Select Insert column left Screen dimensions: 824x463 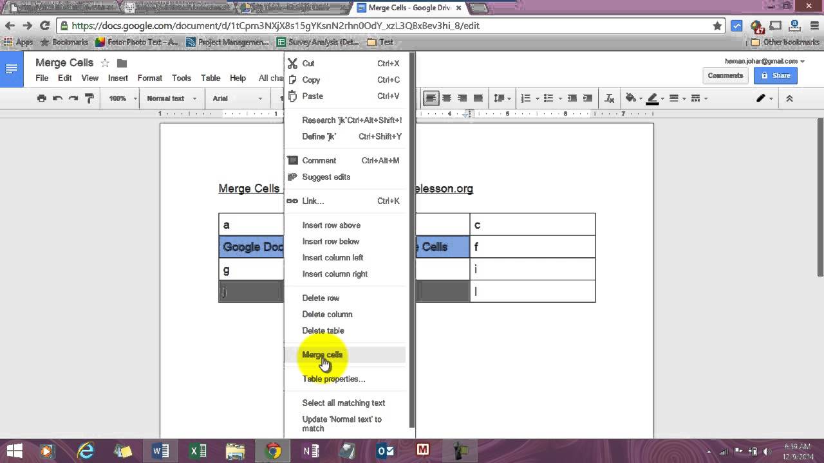pyautogui.click(x=345, y=257)
